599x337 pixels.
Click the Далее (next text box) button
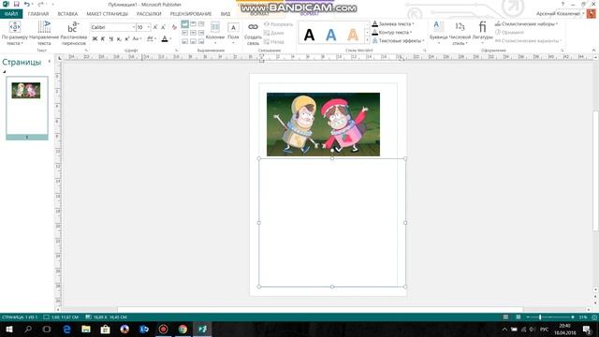pos(274,33)
